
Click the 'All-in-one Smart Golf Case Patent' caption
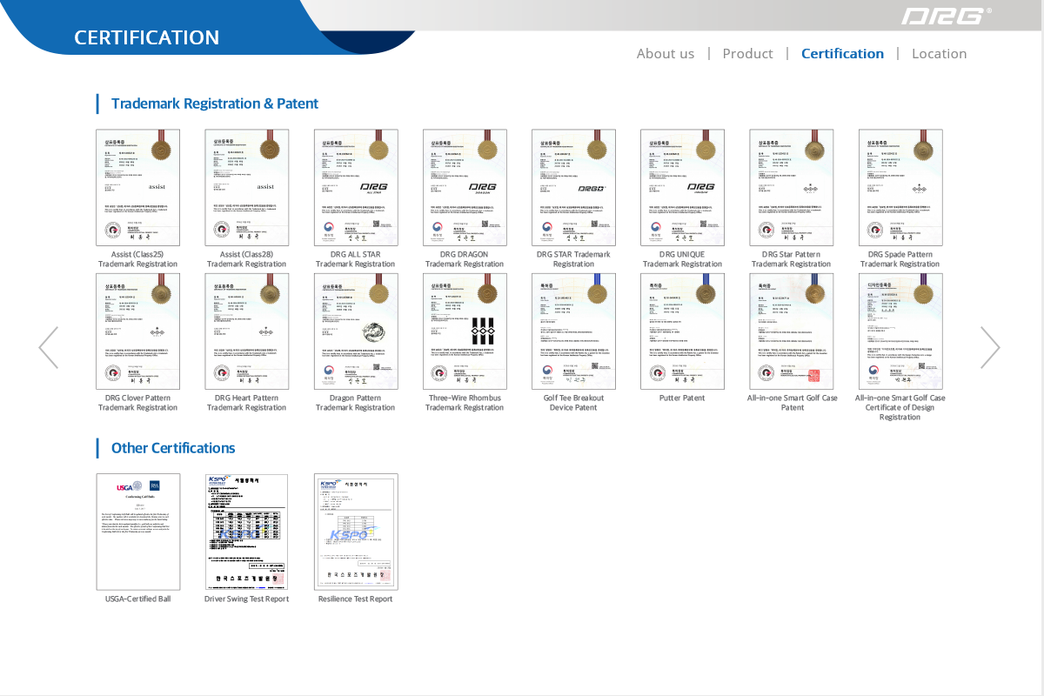coord(792,403)
